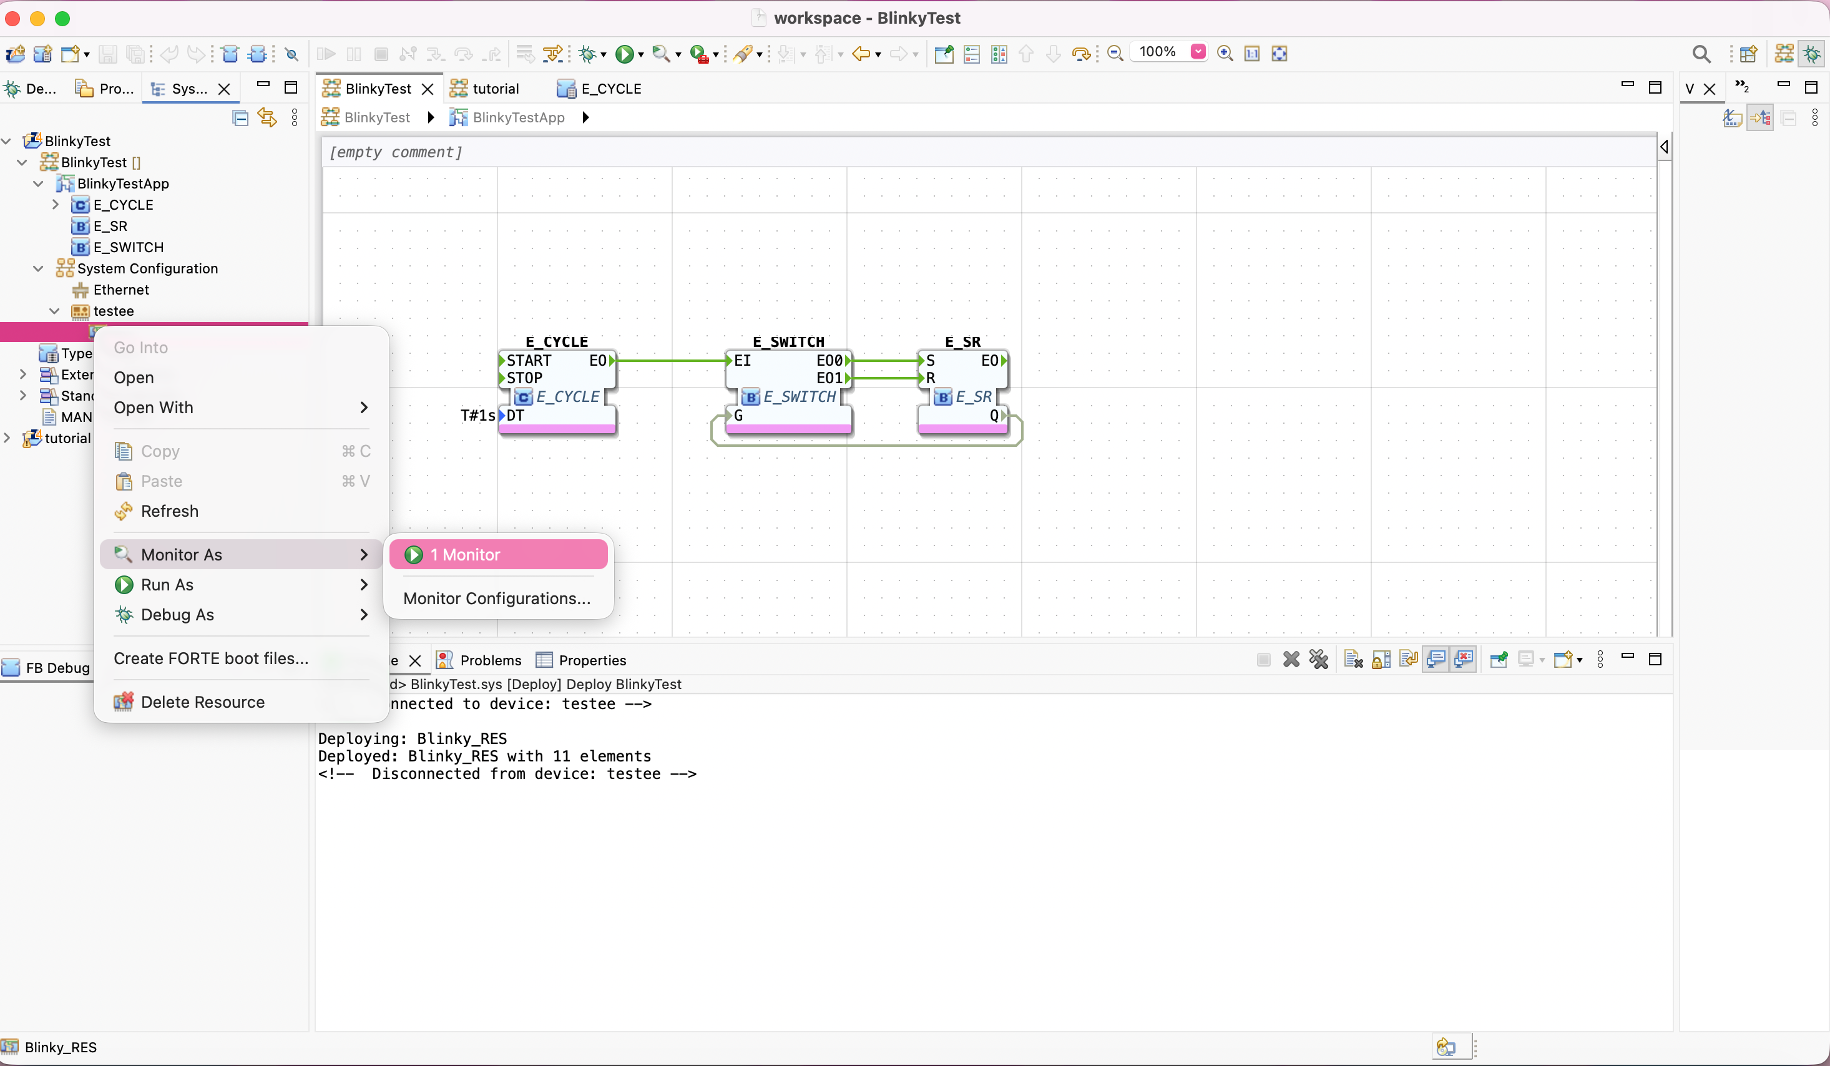This screenshot has height=1066, width=1830.
Task: Open the Run button dropdown arrow
Action: point(640,55)
